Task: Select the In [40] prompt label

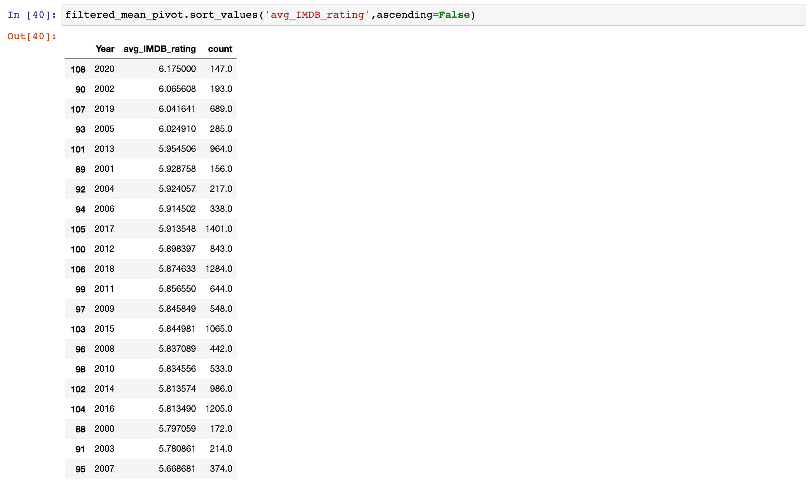Action: 32,15
